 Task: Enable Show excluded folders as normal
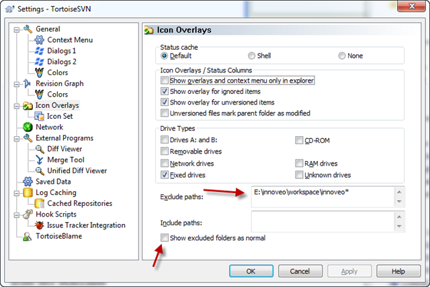click(x=165, y=238)
